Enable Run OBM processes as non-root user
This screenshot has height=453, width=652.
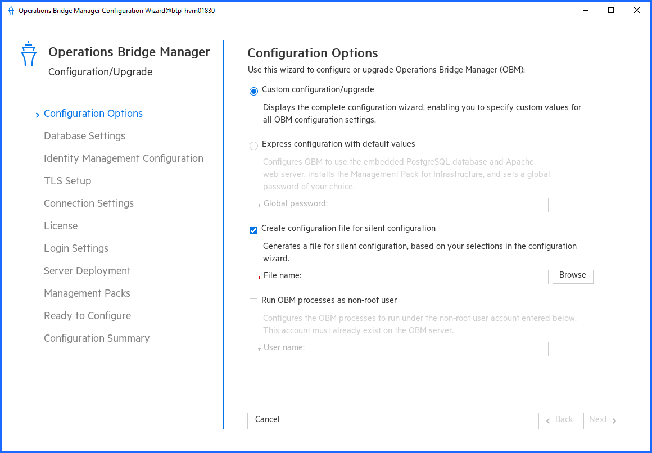[253, 302]
